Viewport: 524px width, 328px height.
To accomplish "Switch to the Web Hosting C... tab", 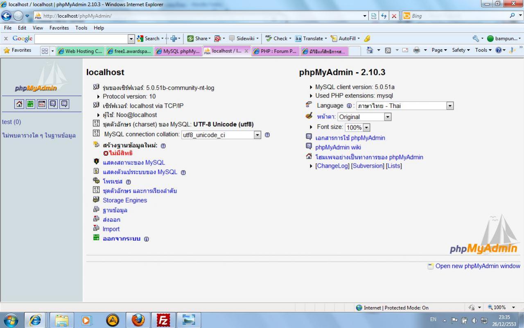I will (x=80, y=51).
